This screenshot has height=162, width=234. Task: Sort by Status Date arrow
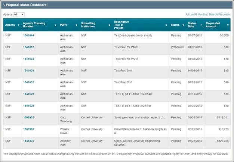[x=201, y=25]
